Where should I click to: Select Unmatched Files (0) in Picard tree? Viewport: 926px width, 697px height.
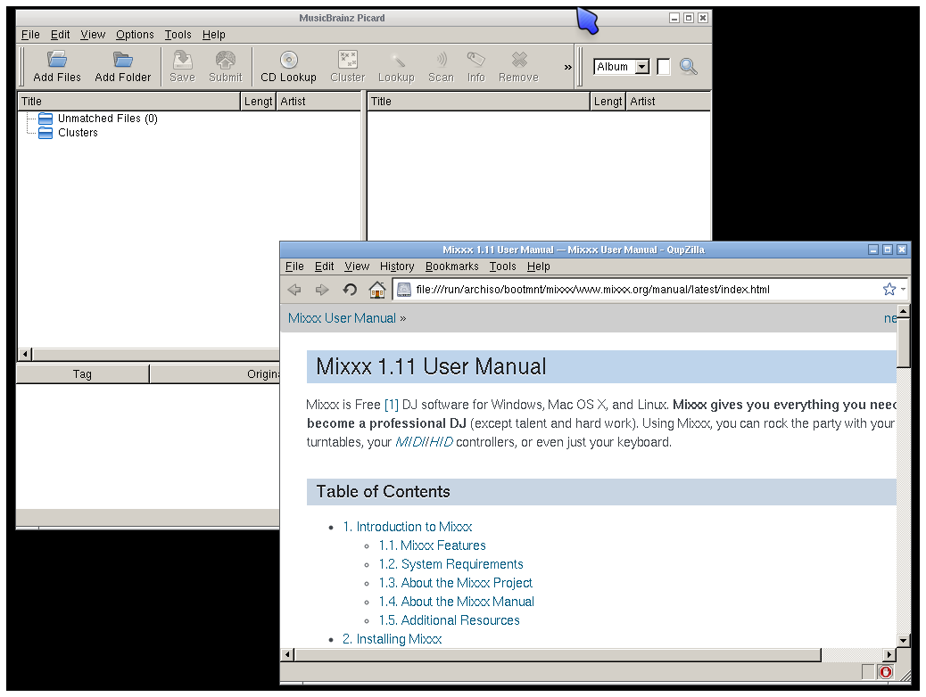107,119
